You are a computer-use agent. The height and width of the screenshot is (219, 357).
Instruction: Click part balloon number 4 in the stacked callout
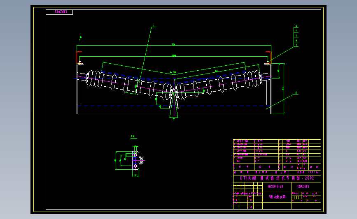pyautogui.click(x=296, y=31)
